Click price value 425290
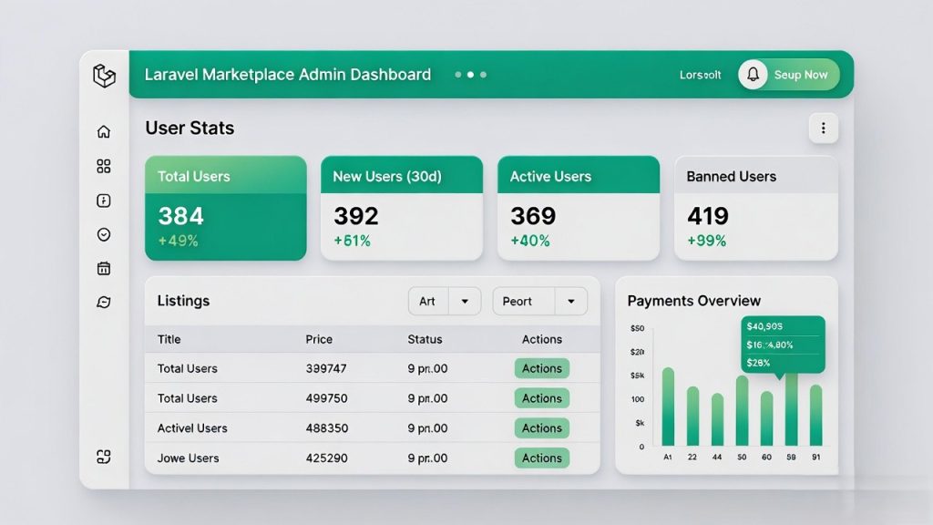Viewport: 933px width, 525px height. click(x=327, y=458)
